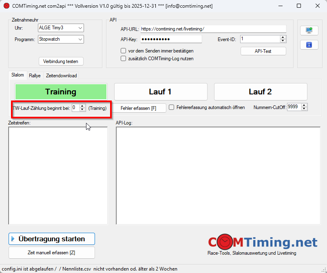
Task: Click the TW-Lauf-Zählung value field
Action: pyautogui.click(x=76, y=108)
